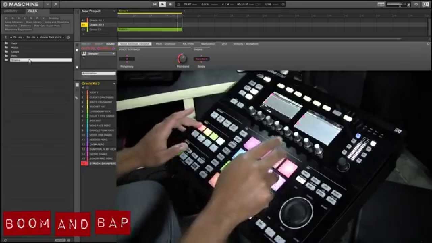Switch to the SOUND tab

pyautogui.click(x=110, y=44)
